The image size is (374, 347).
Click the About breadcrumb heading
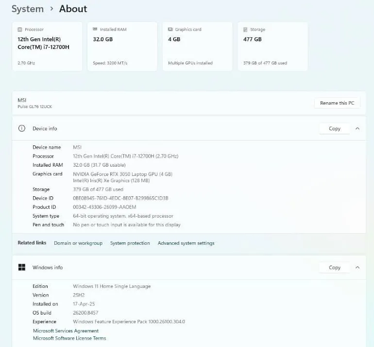73,9
